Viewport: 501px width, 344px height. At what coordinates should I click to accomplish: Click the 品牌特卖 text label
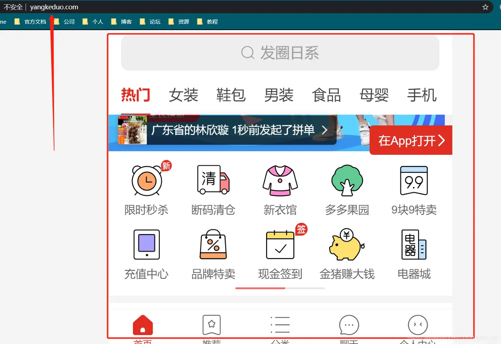(x=213, y=274)
